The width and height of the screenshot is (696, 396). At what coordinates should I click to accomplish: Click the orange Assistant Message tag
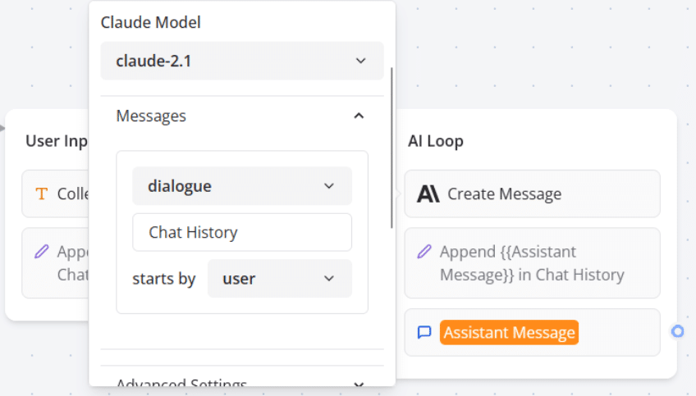(509, 332)
